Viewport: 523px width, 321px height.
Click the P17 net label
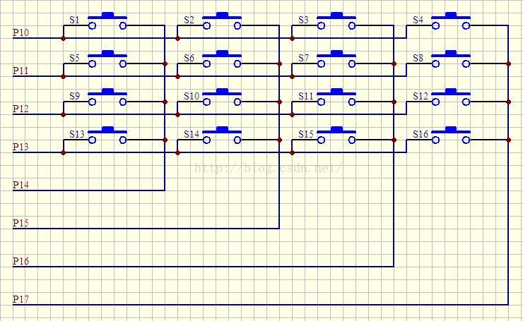[x=20, y=299]
